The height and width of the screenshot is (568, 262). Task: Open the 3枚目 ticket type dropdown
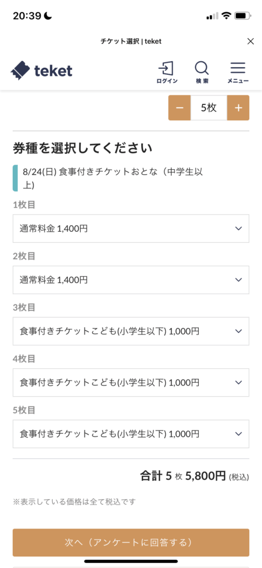pyautogui.click(x=131, y=331)
